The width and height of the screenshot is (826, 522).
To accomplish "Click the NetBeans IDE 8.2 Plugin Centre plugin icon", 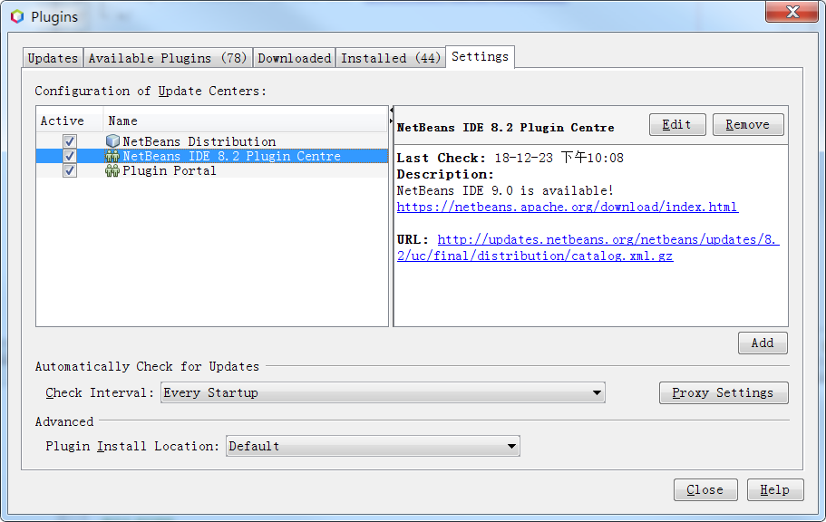I will tap(111, 157).
